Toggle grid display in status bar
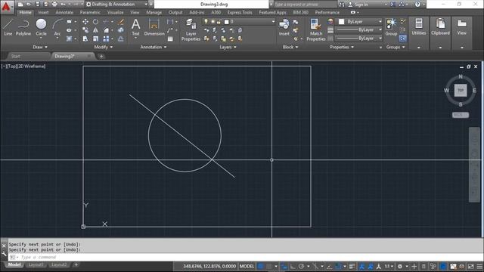484x272 pixels. tap(261, 266)
